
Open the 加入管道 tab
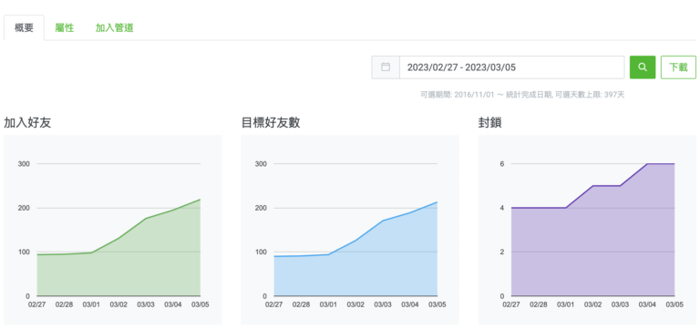[x=114, y=27]
